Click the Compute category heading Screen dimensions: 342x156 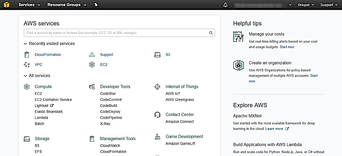[43, 87]
